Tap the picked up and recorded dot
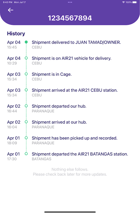The height and width of the screenshot is (214, 140). [x=26, y=138]
